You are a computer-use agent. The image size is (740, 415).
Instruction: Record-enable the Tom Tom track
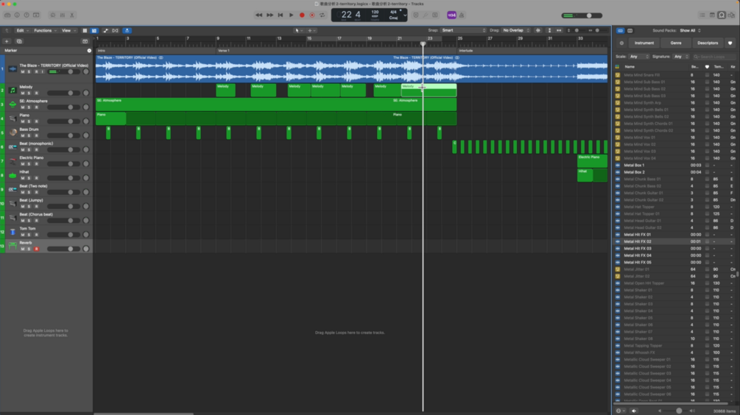point(36,235)
